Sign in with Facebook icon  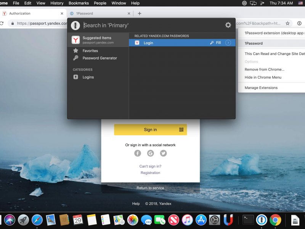pyautogui.click(x=138, y=153)
